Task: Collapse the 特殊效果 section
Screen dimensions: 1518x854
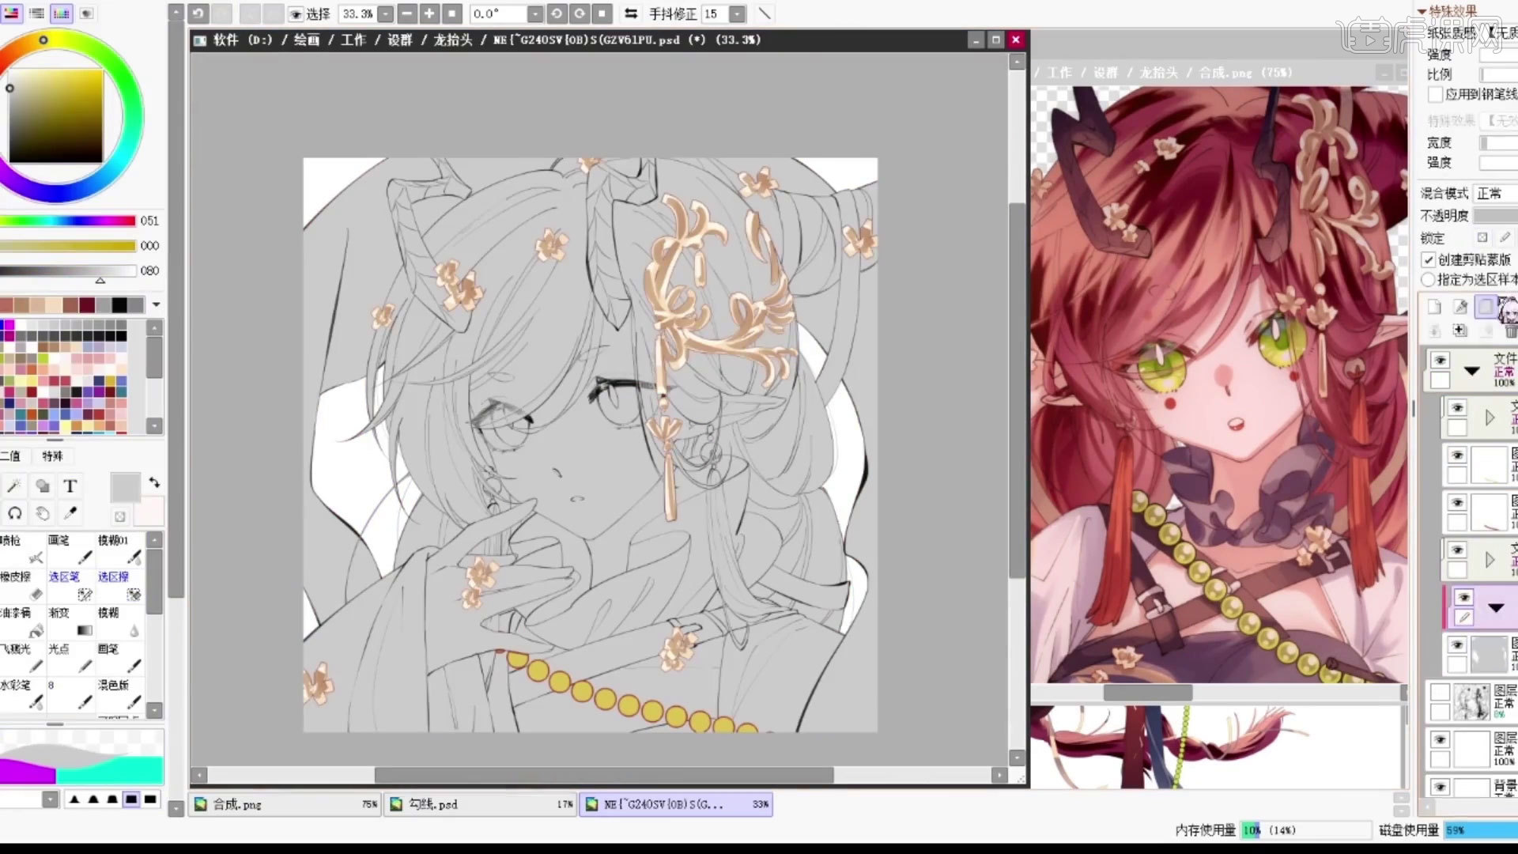Action: tap(1422, 11)
